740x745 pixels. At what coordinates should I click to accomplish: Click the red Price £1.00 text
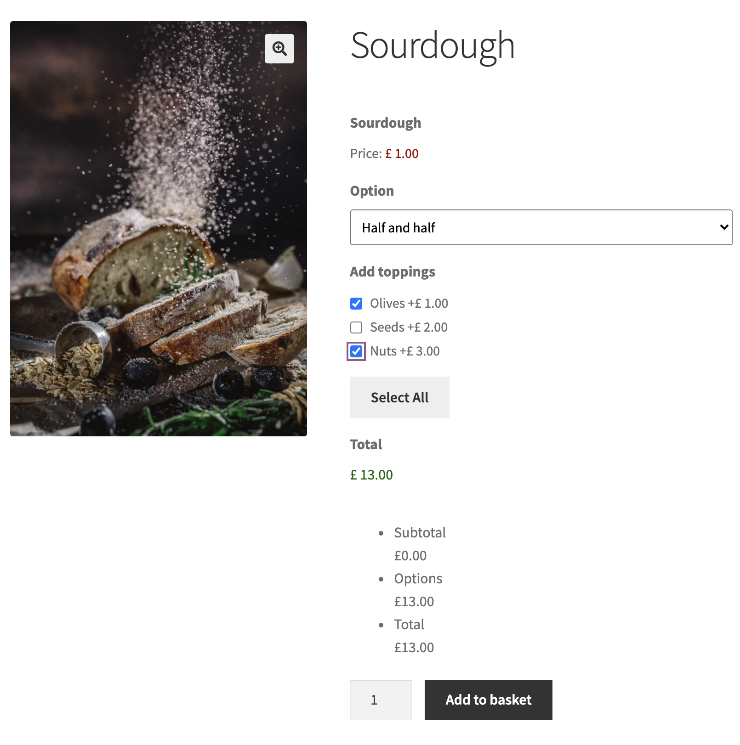(x=402, y=154)
